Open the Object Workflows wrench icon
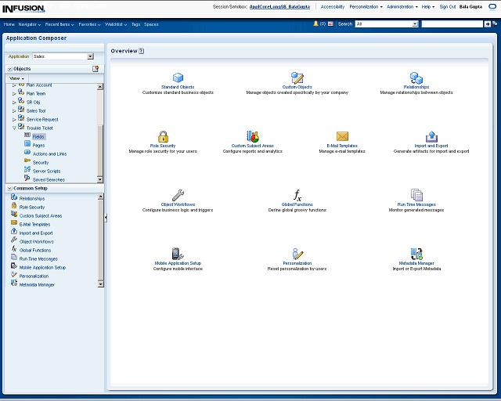501x401 pixels. pyautogui.click(x=178, y=195)
